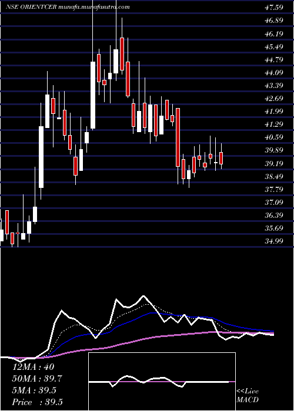Select the 39.89 price axis label
This screenshot has width=294, height=411.
coord(274,150)
